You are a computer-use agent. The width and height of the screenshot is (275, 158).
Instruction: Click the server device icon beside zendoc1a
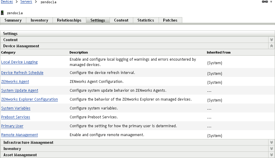pyautogui.click(x=2, y=13)
